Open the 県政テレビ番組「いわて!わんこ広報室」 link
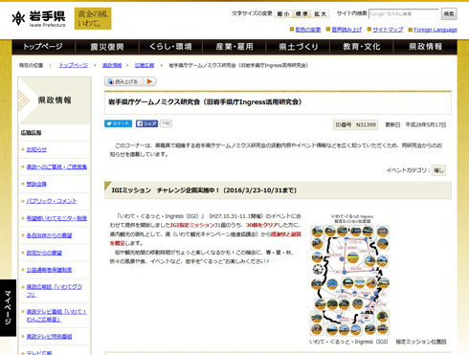 (x=56, y=315)
